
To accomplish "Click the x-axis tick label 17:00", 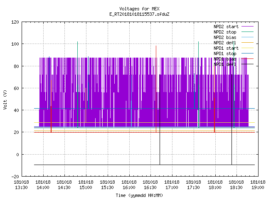I will coord(172,187).
